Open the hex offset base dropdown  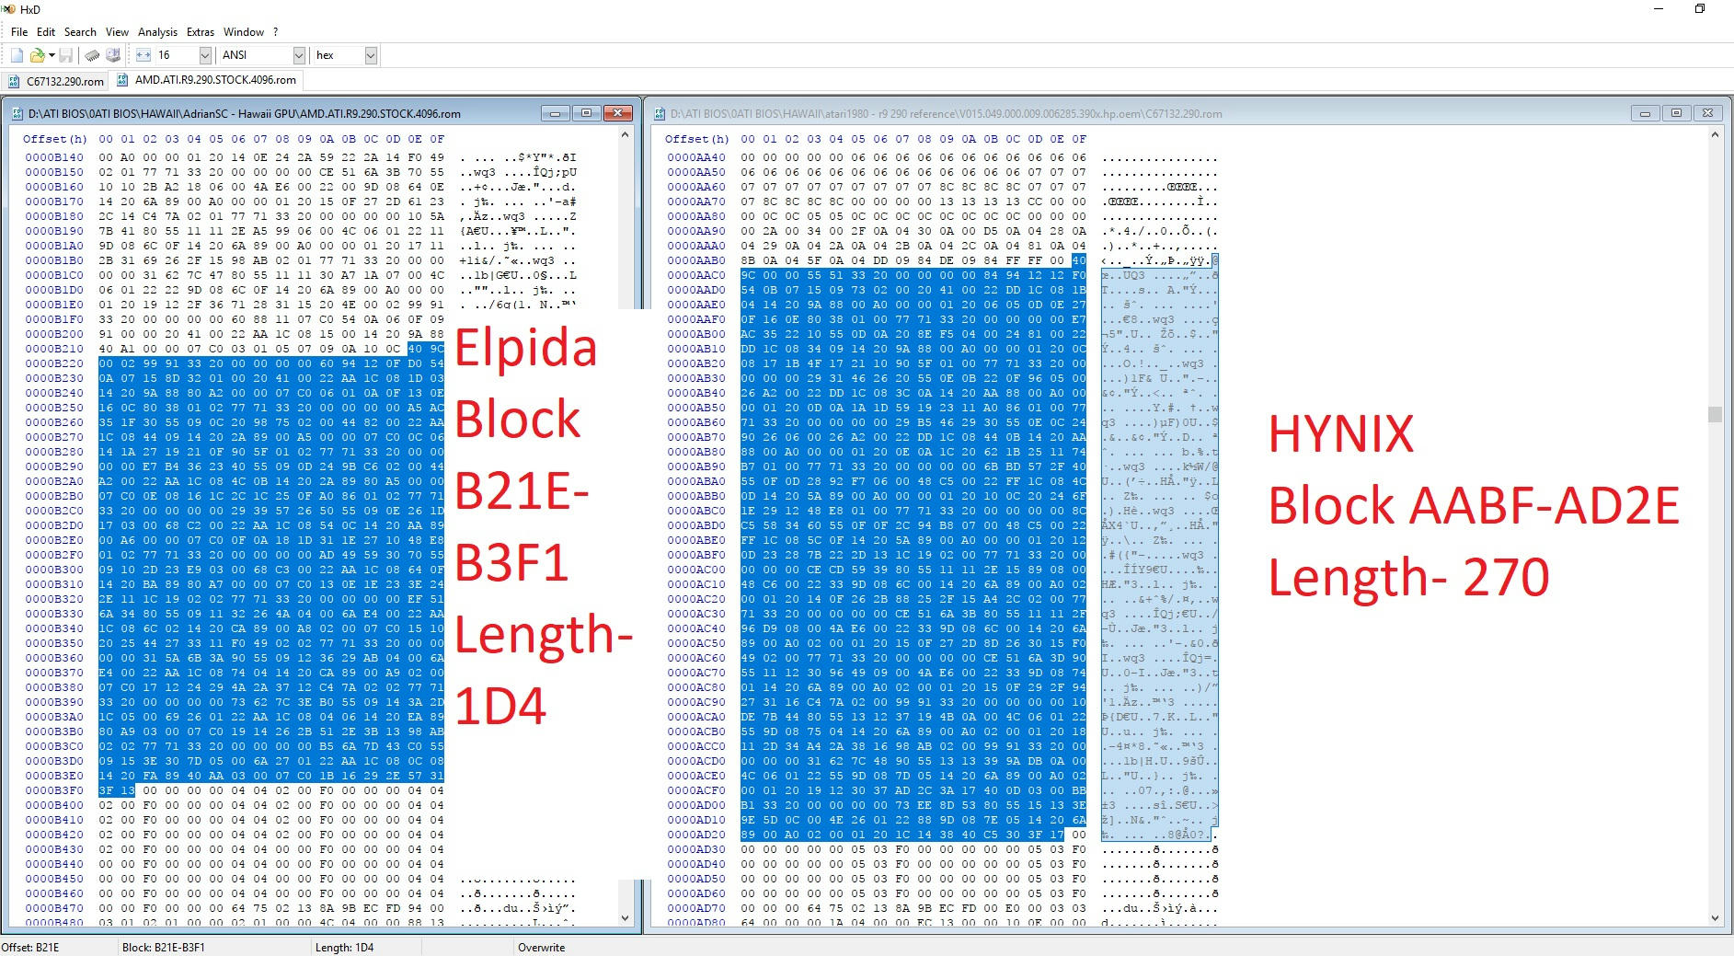click(x=370, y=55)
